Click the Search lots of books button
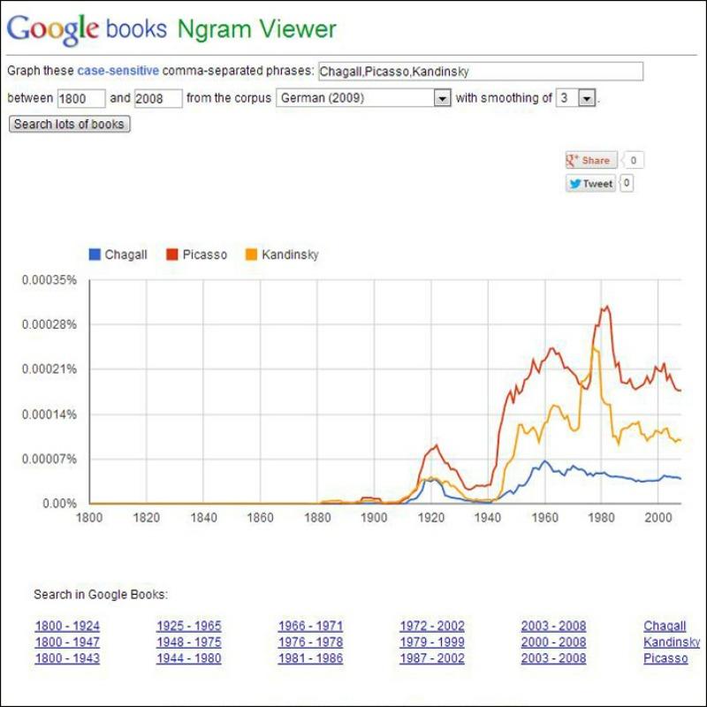707x707 pixels. (x=70, y=124)
